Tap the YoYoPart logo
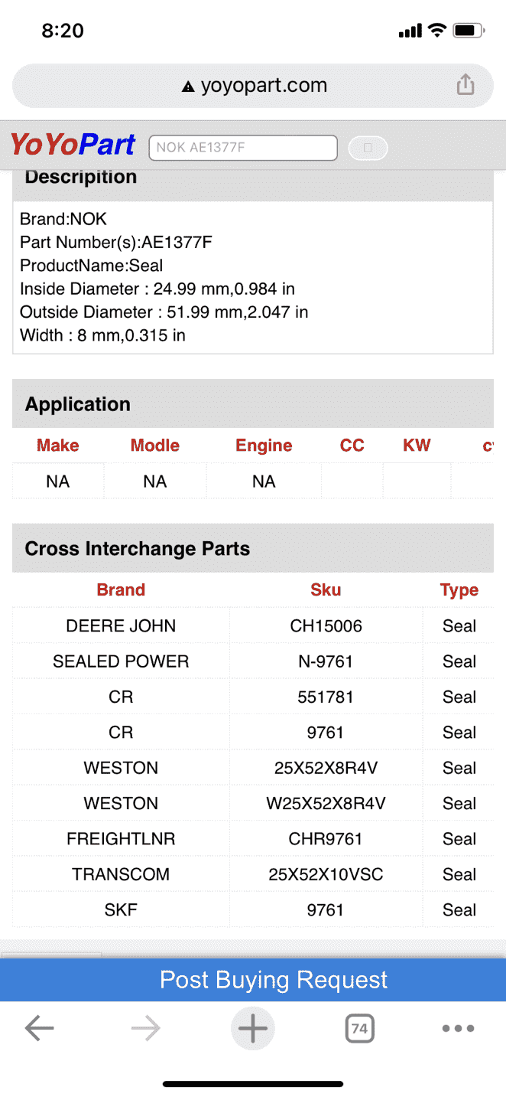 point(73,145)
